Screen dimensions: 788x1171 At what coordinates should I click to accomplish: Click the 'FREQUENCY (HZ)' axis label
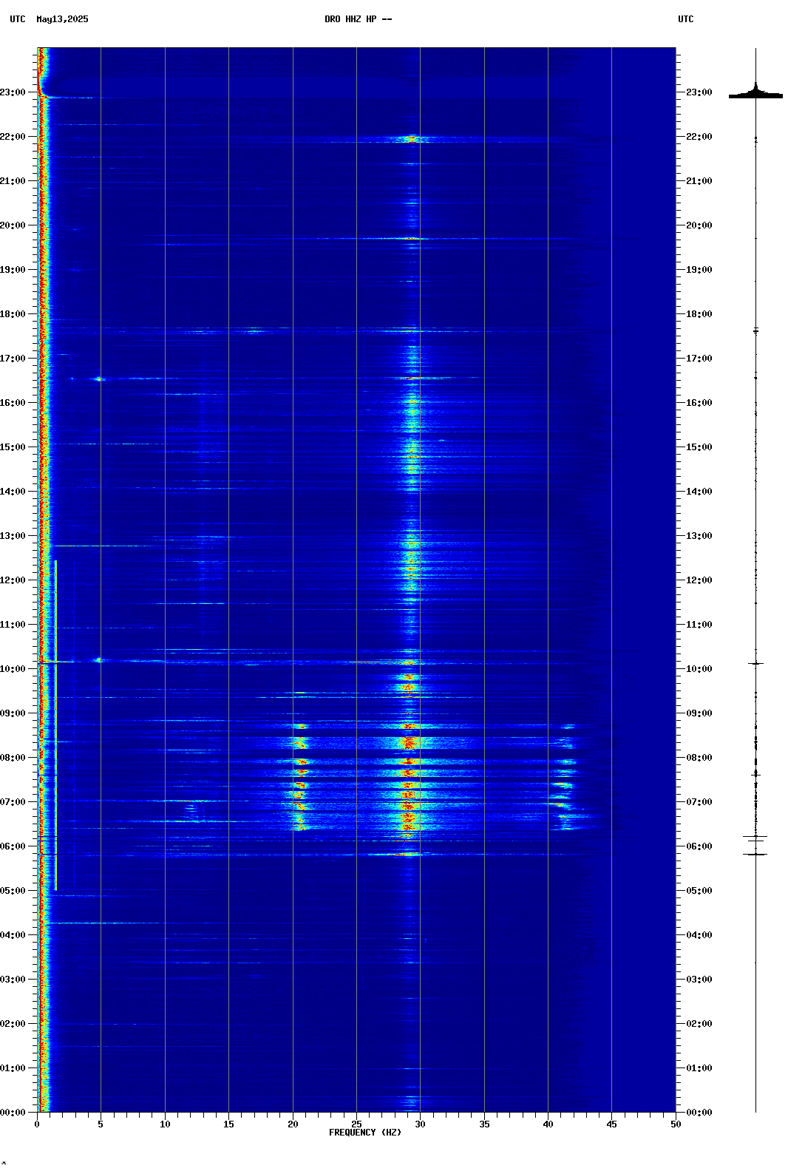365,1133
